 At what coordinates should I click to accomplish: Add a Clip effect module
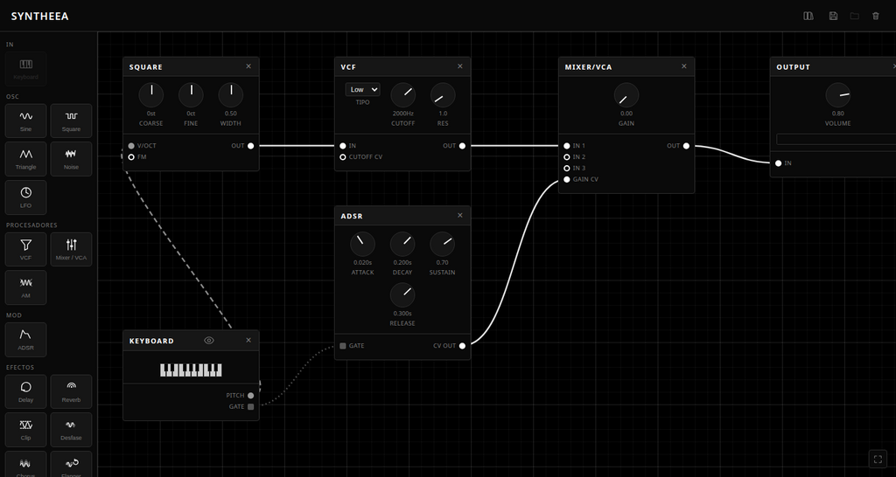click(x=25, y=430)
